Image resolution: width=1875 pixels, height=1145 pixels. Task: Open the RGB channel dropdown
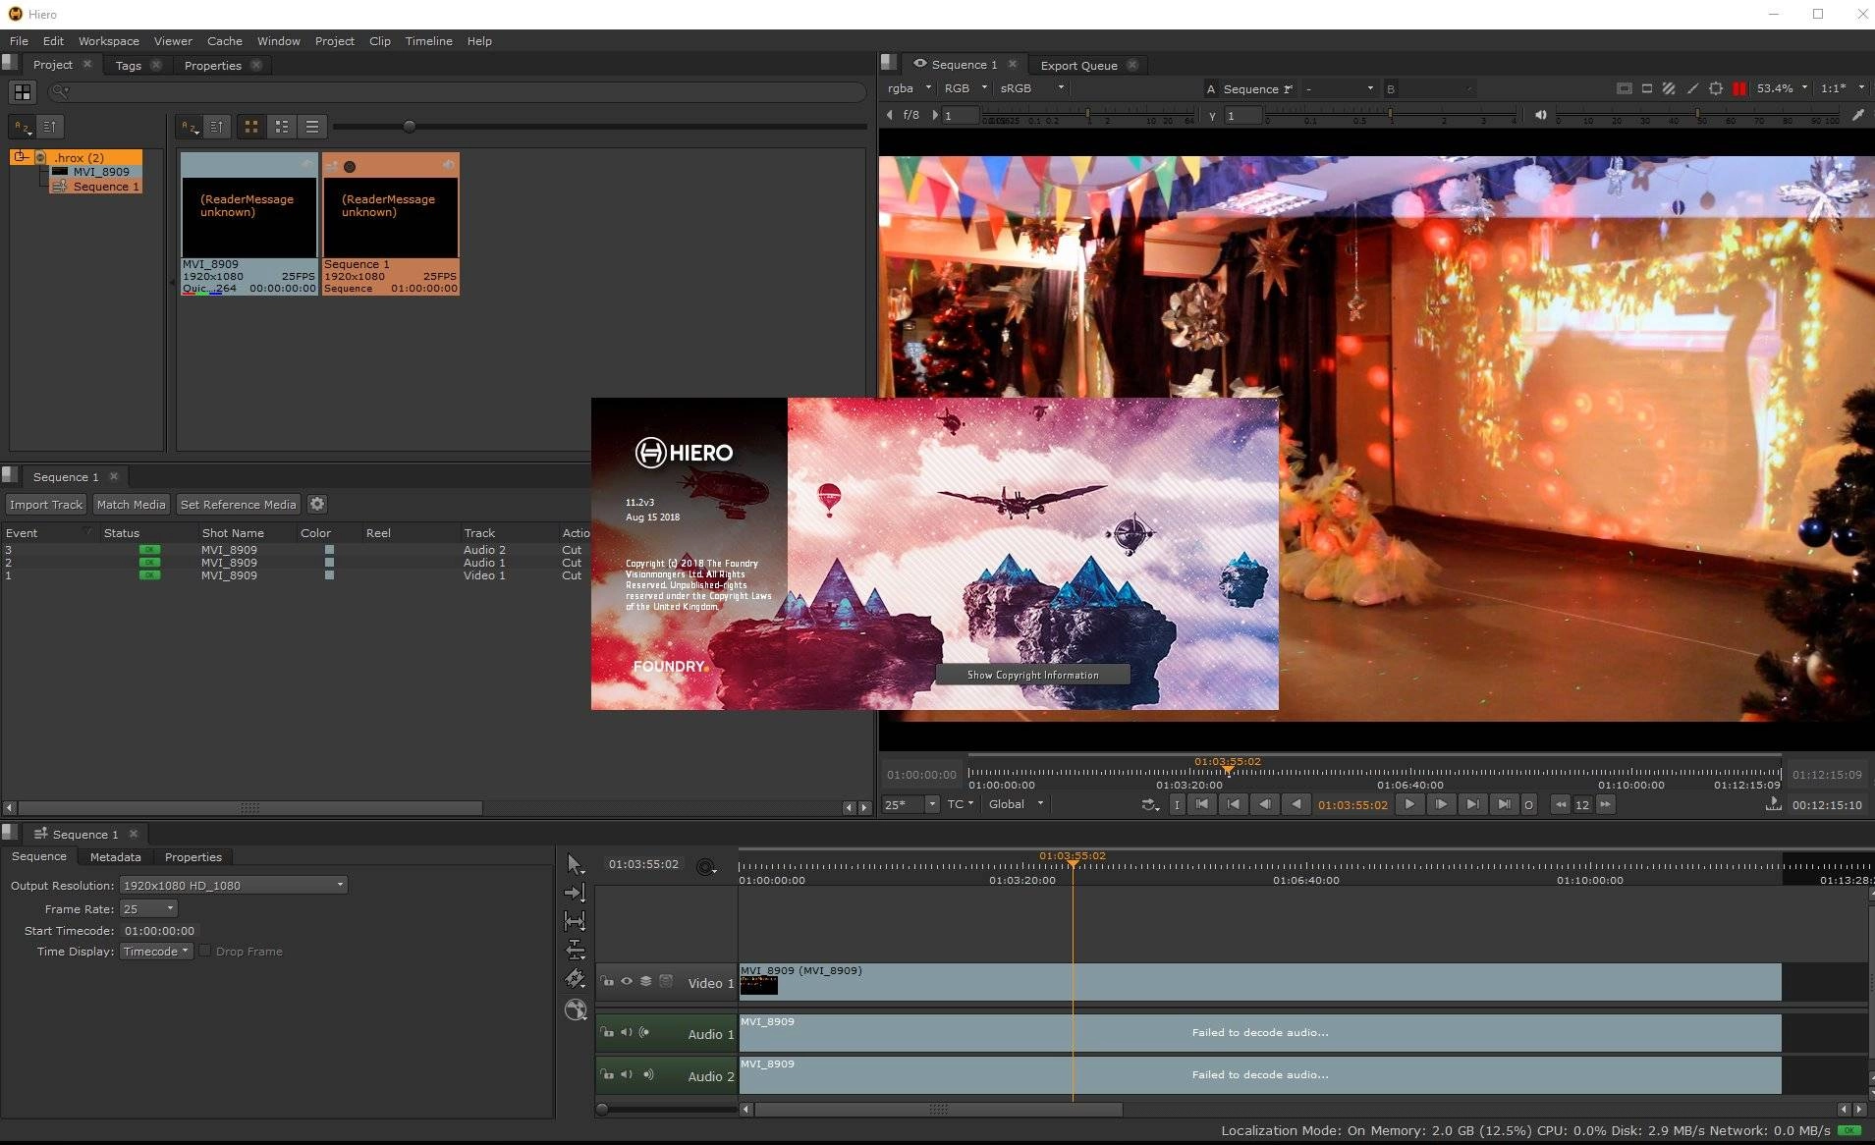(x=965, y=88)
